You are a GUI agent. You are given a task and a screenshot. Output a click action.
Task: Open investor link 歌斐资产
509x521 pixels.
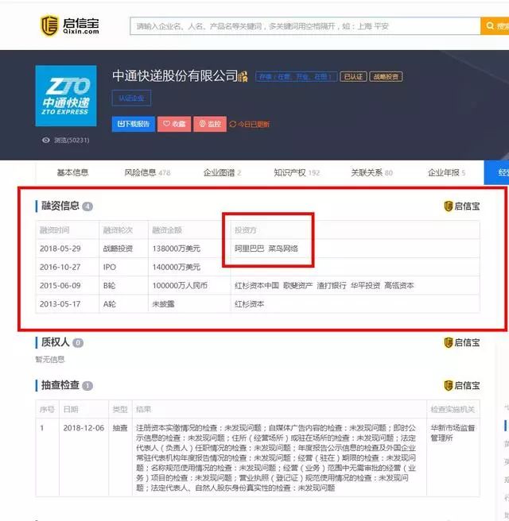(x=298, y=285)
